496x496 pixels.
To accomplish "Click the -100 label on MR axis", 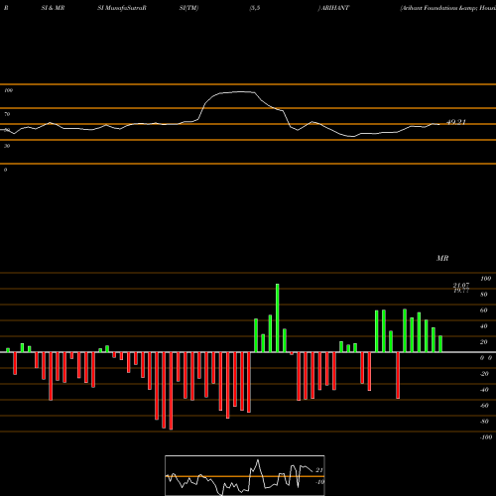I will coord(485,437).
